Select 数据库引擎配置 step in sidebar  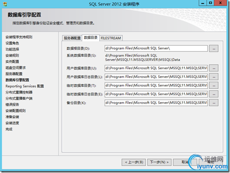(18, 80)
